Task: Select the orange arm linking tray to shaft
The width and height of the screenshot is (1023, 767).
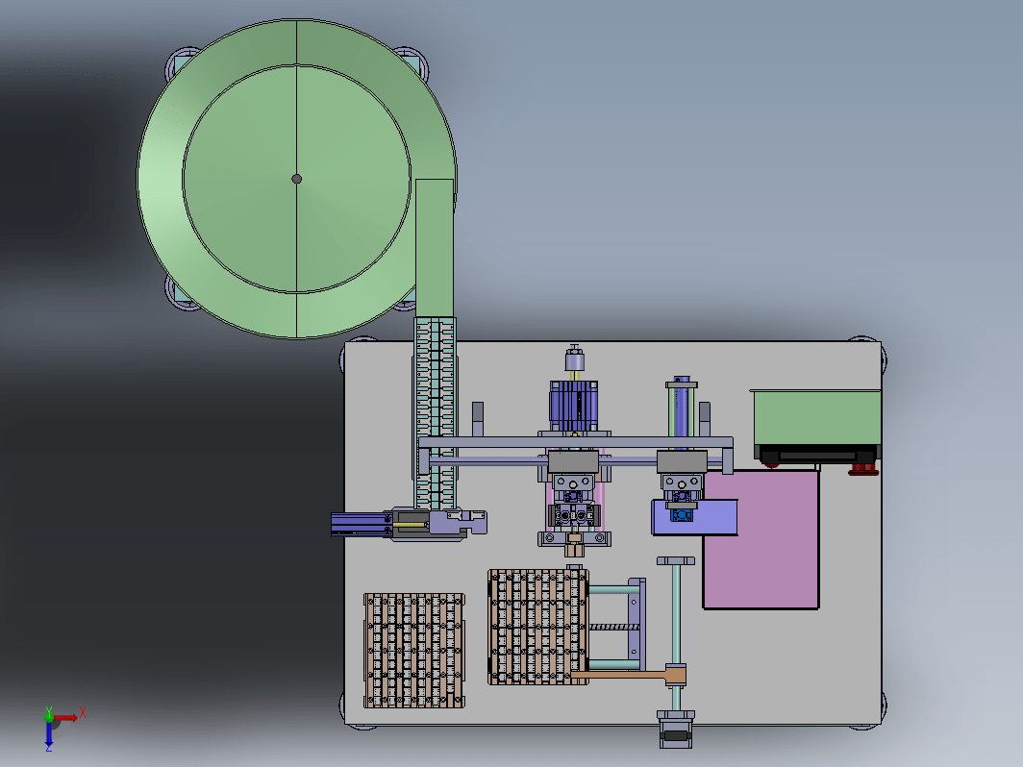Action: pos(628,675)
